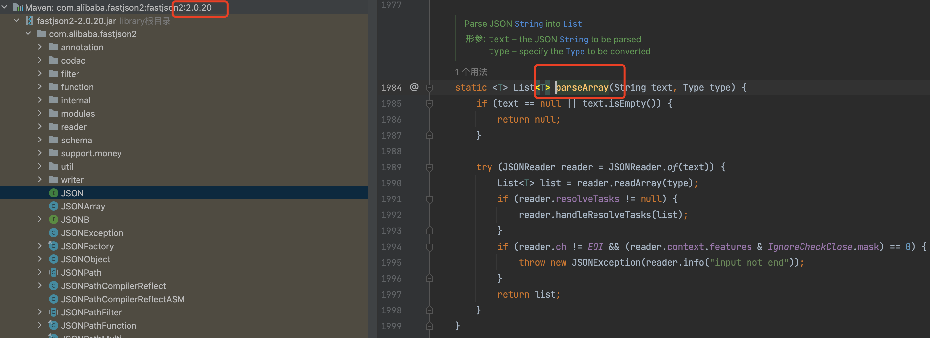Click the String link in the doc comment title
Viewport: 930px width, 338px height.
(529, 24)
